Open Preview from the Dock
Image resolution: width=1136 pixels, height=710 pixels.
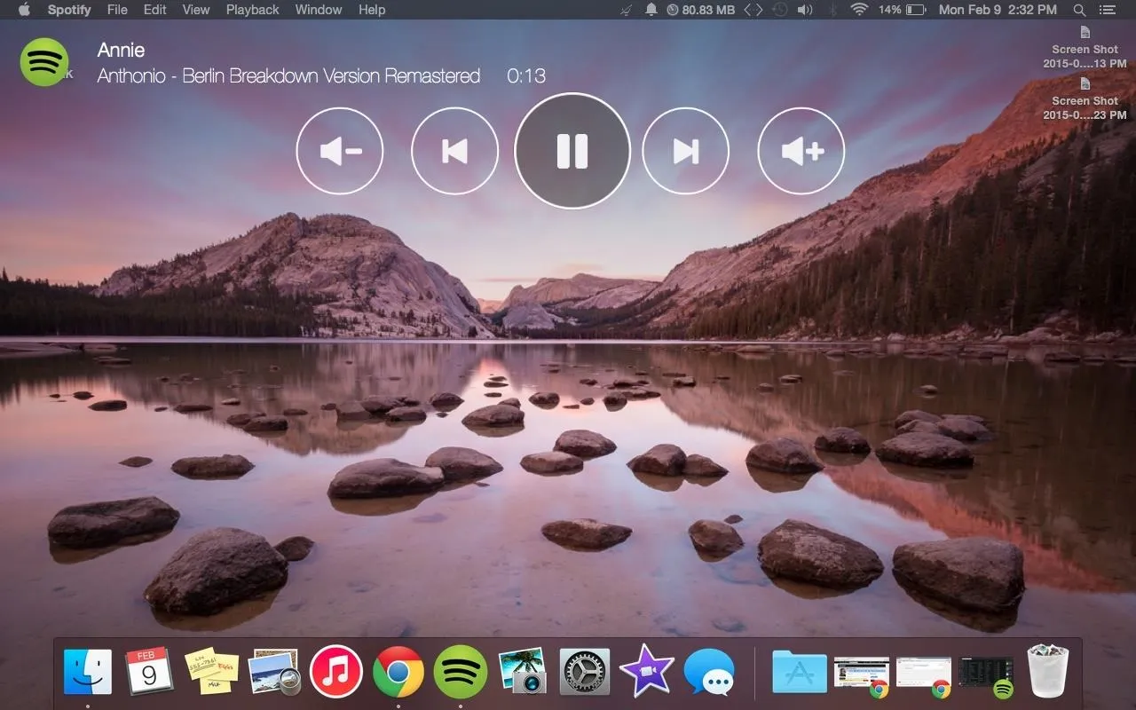point(273,672)
